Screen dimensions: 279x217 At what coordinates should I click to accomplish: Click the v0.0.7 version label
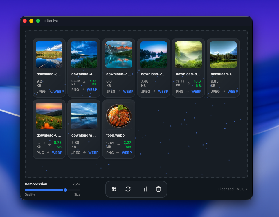pos(243,189)
